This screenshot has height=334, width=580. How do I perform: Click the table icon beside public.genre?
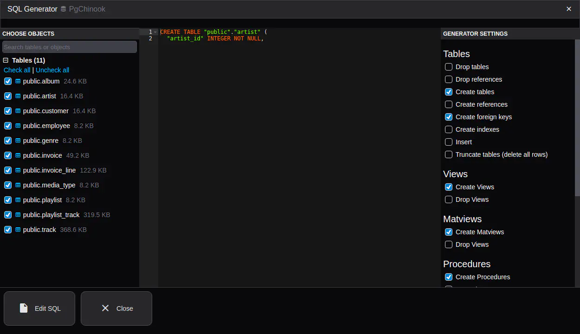pyautogui.click(x=18, y=141)
